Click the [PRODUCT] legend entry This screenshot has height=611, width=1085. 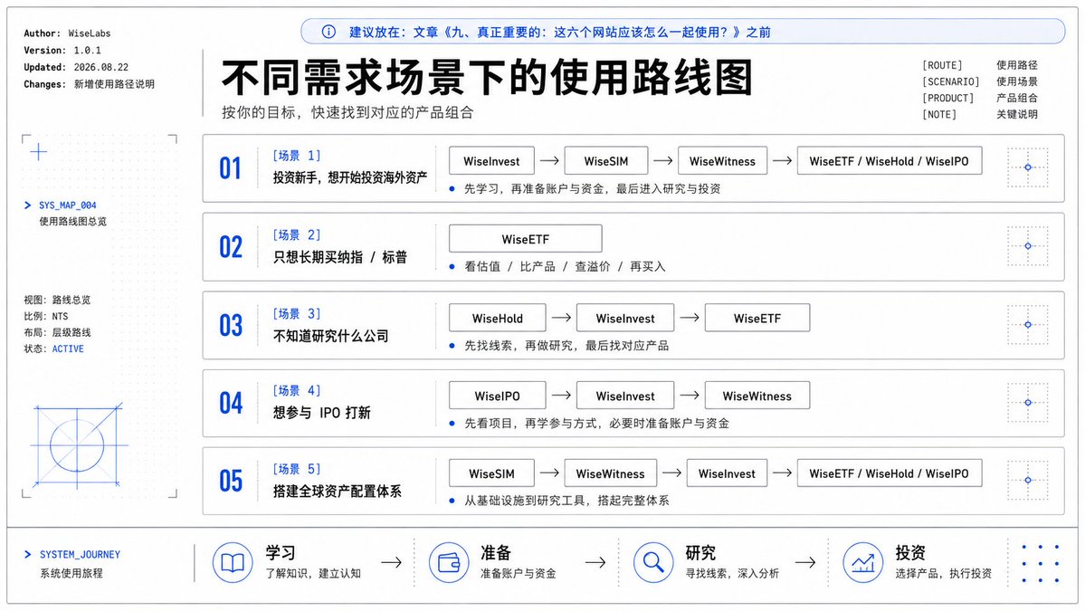click(x=979, y=98)
